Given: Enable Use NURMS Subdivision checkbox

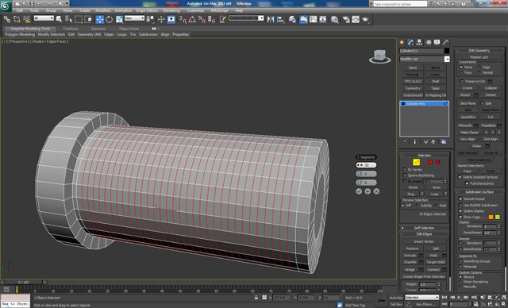Looking at the screenshot, I should (460, 205).
